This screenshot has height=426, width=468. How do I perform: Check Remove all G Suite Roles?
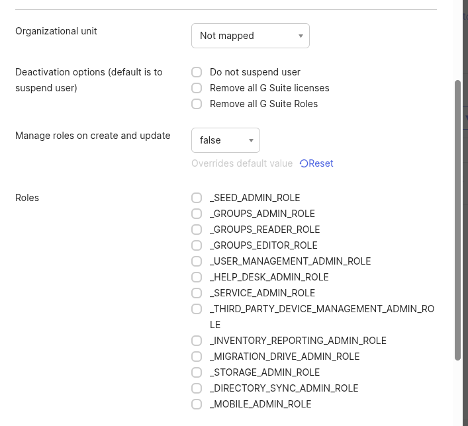[x=197, y=104]
